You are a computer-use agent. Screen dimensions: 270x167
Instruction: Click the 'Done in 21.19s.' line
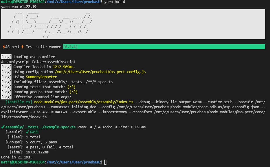tap(17, 157)
